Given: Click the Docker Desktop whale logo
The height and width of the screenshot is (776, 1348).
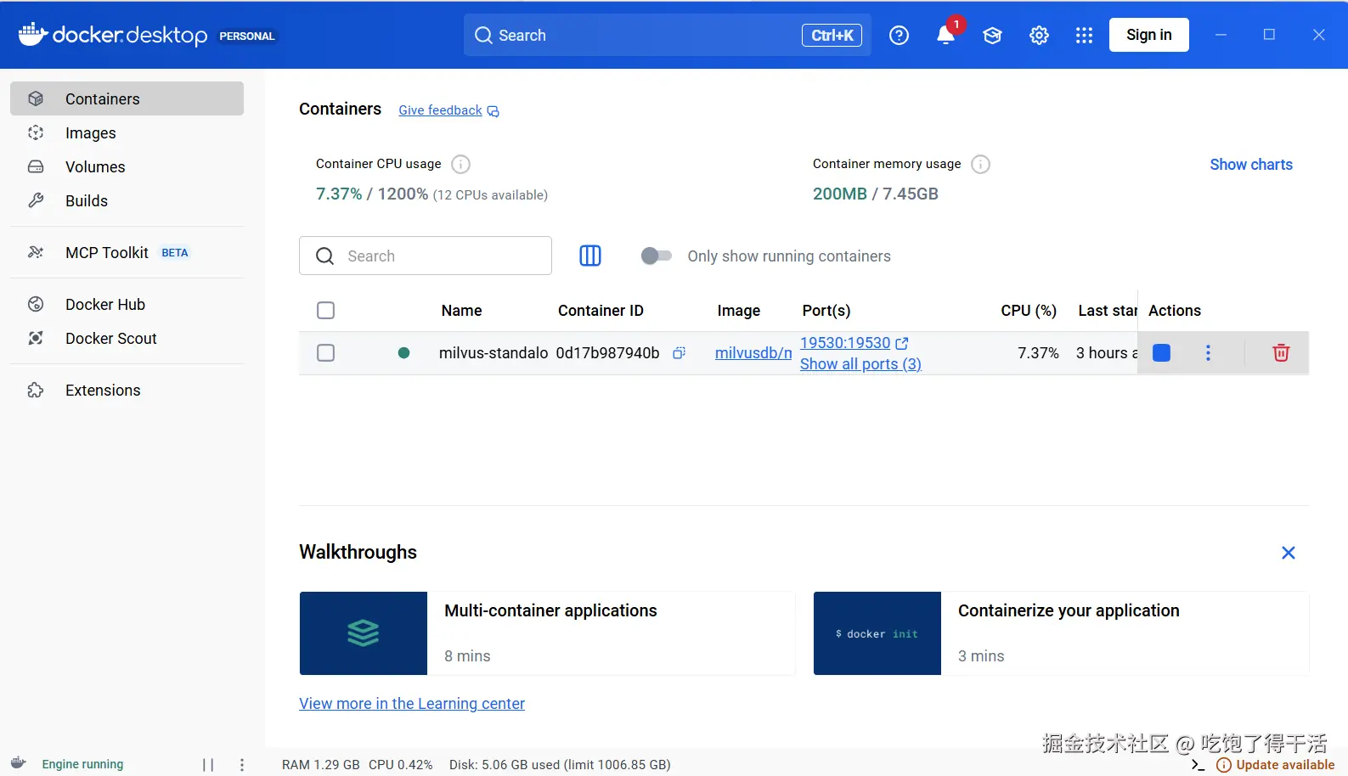Looking at the screenshot, I should pyautogui.click(x=32, y=34).
